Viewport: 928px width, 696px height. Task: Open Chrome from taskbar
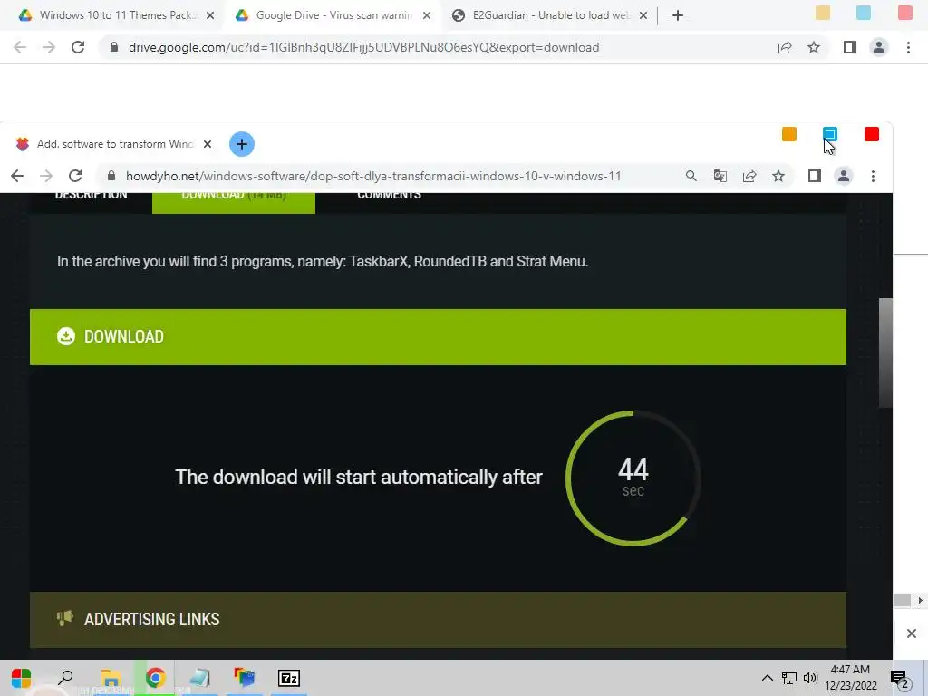(x=155, y=678)
